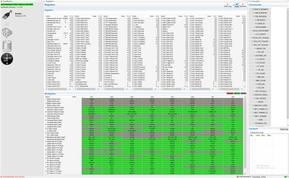The height and width of the screenshot is (178, 289).
Task: Click the communication arrows icon in Dashboard
Action: (x=7, y=24)
